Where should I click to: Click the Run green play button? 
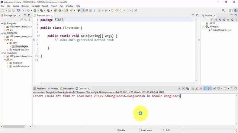pyautogui.click(x=35, y=10)
